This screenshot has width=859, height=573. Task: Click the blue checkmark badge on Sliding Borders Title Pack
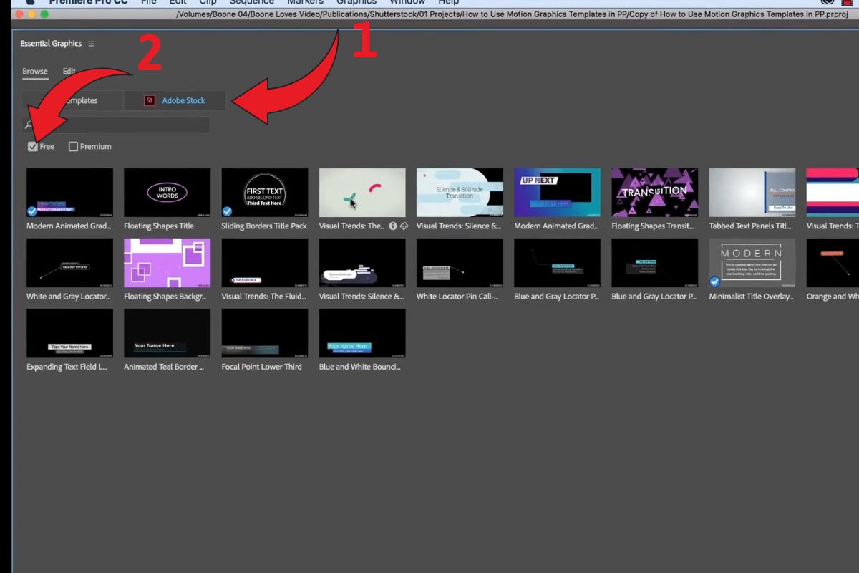pos(227,211)
